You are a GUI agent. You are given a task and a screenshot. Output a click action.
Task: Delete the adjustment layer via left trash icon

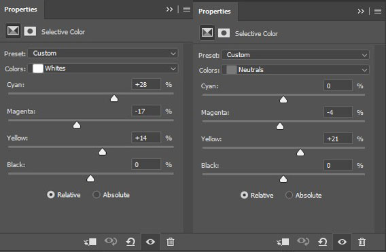pyautogui.click(x=171, y=242)
